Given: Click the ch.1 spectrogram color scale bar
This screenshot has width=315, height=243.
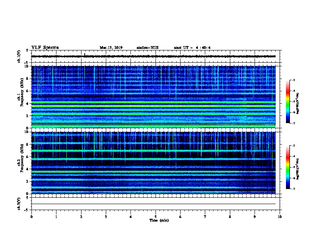Looking at the screenshot, I should coord(288,102).
